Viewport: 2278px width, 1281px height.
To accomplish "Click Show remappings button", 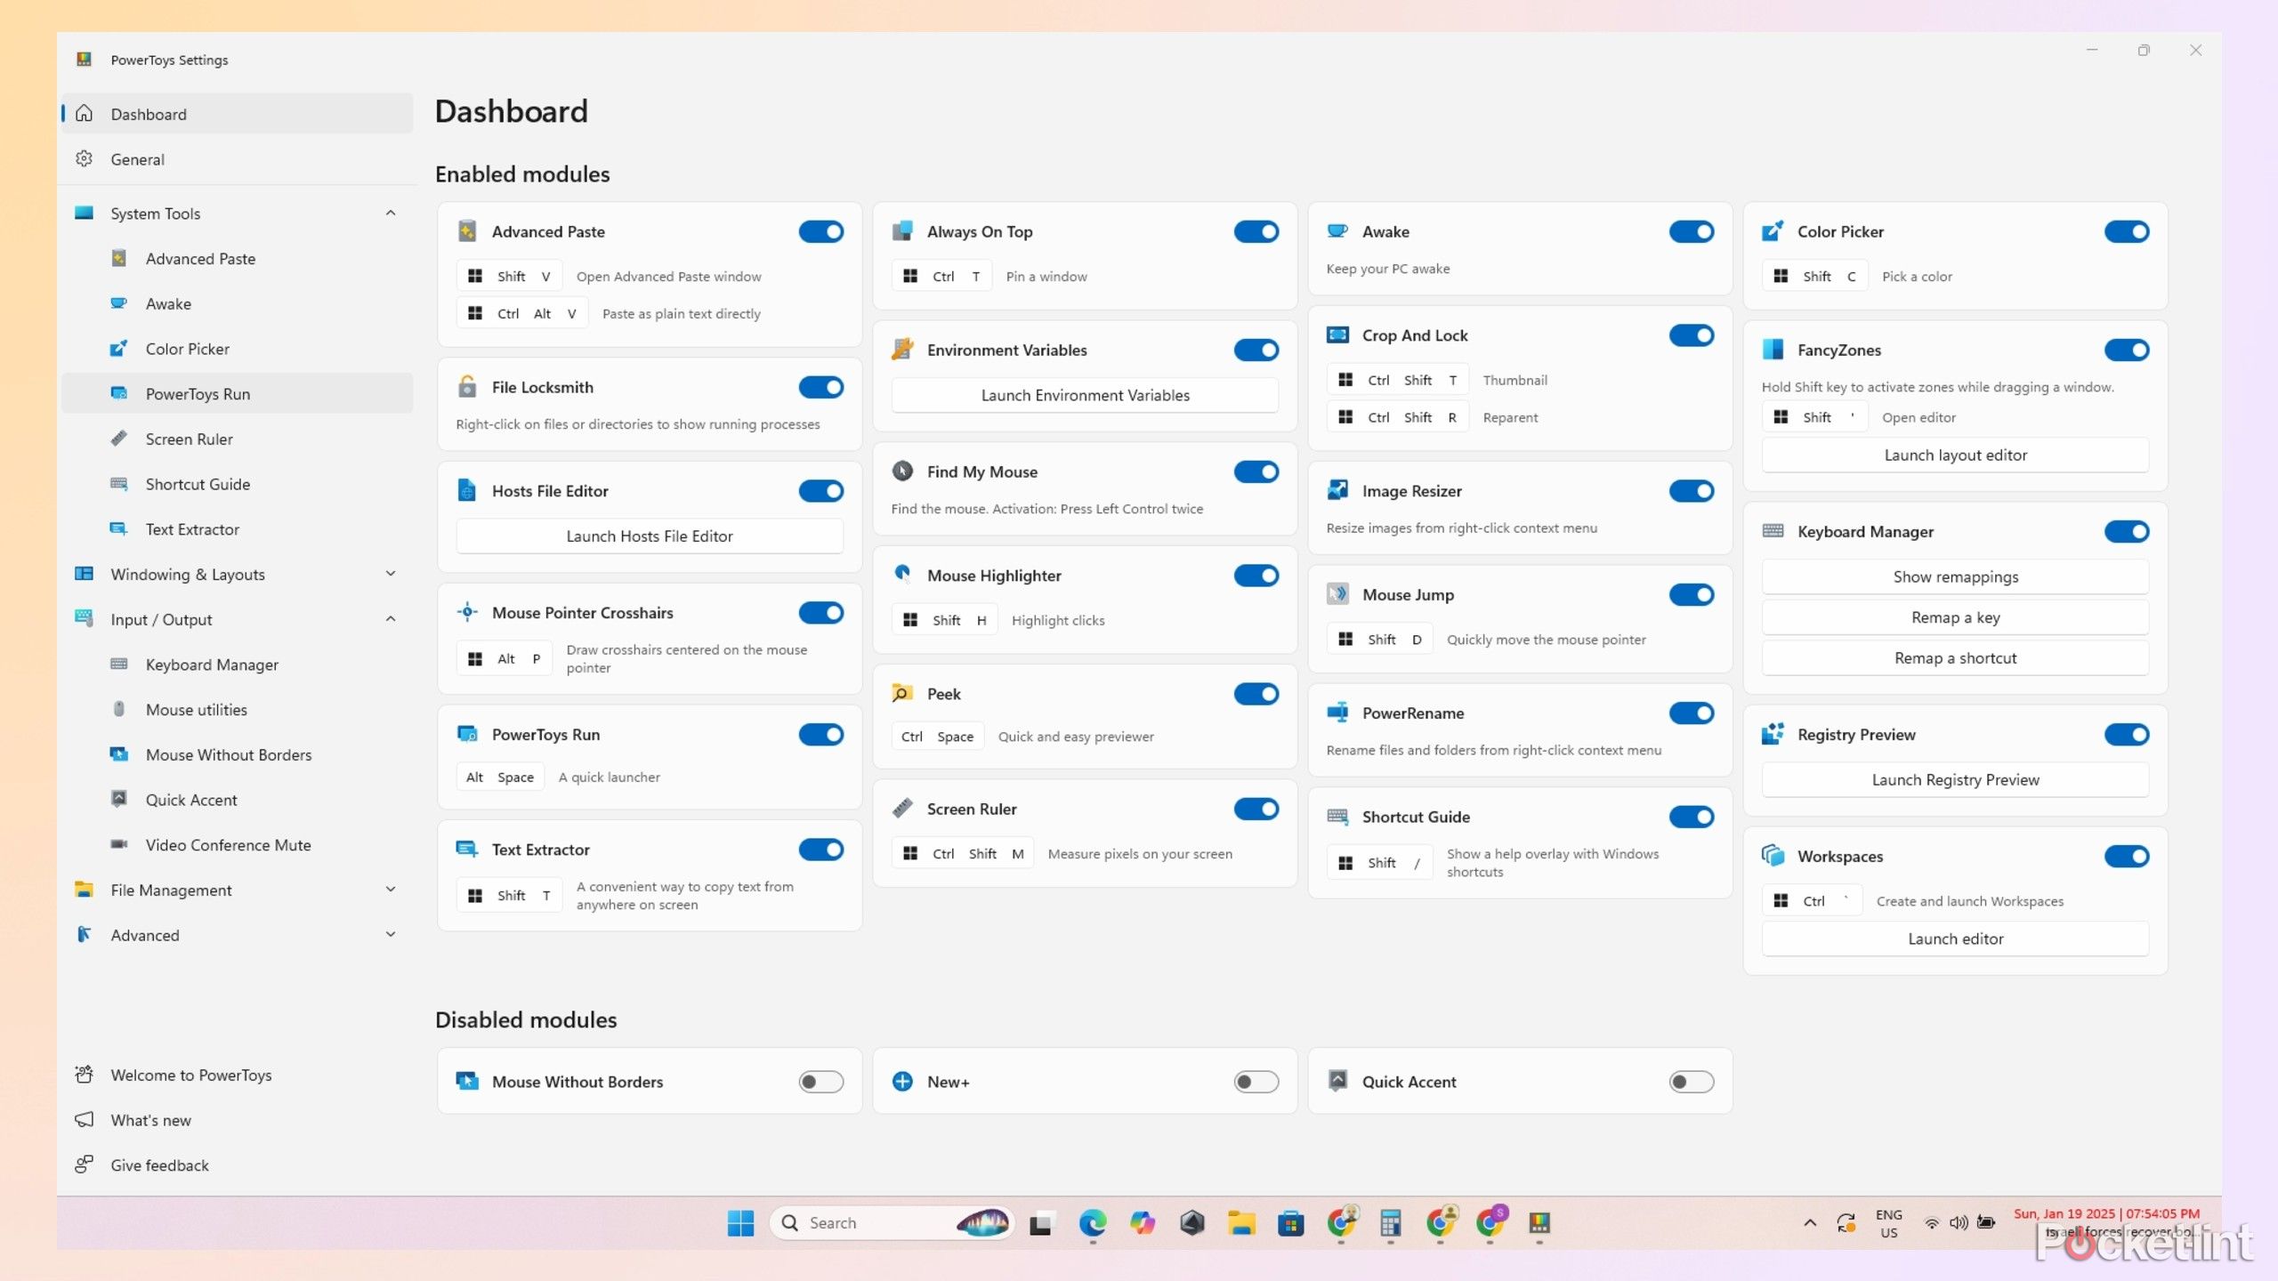I will (x=1955, y=576).
